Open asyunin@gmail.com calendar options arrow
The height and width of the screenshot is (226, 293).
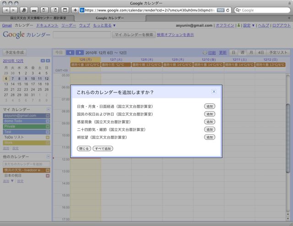pos(48,116)
